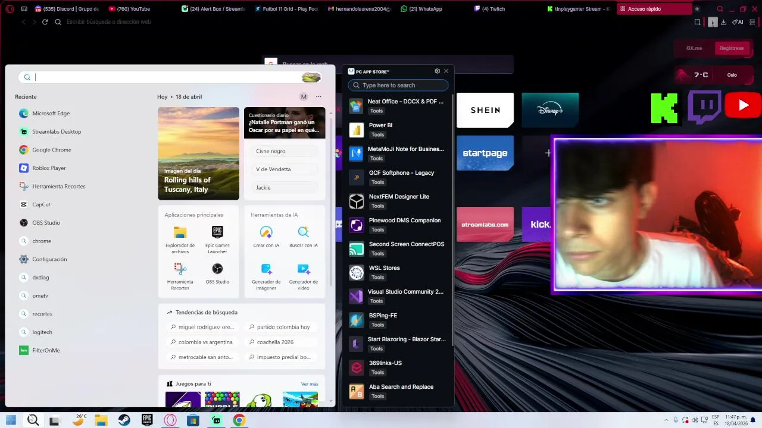
Task: Open volume control in system tray
Action: [x=695, y=420]
